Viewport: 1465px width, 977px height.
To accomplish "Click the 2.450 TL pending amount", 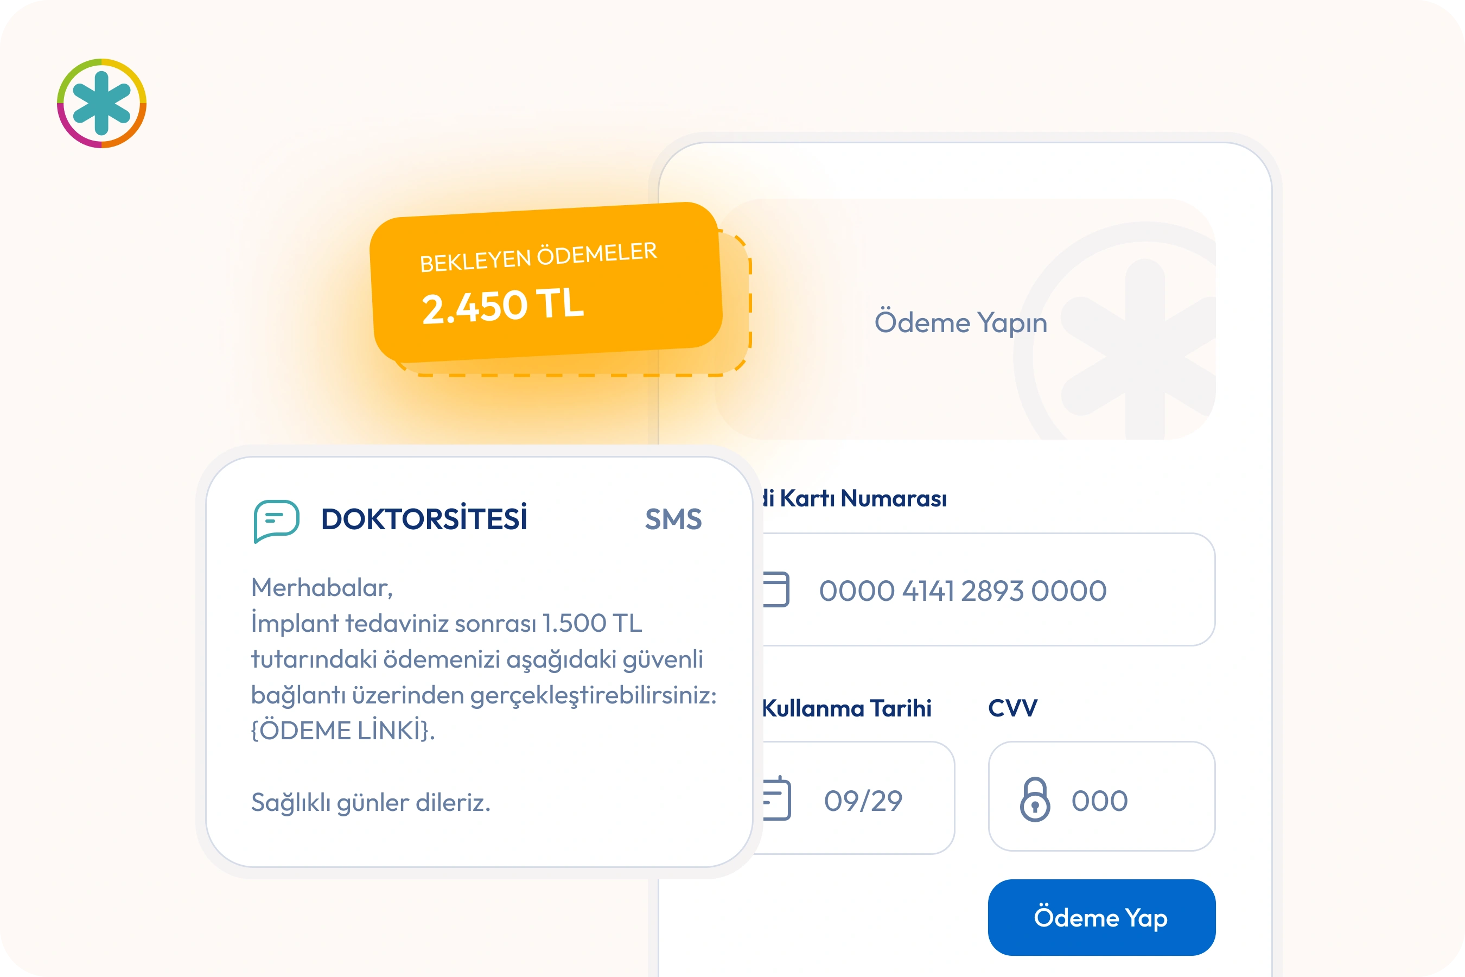I will pos(502,306).
